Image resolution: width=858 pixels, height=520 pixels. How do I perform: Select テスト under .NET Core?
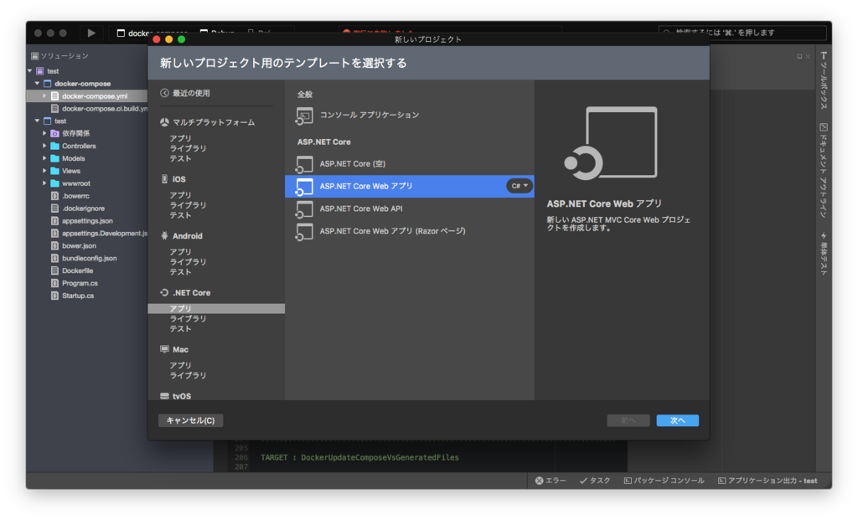[x=181, y=329]
